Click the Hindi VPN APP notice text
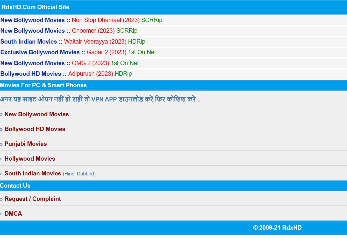 pyautogui.click(x=100, y=99)
